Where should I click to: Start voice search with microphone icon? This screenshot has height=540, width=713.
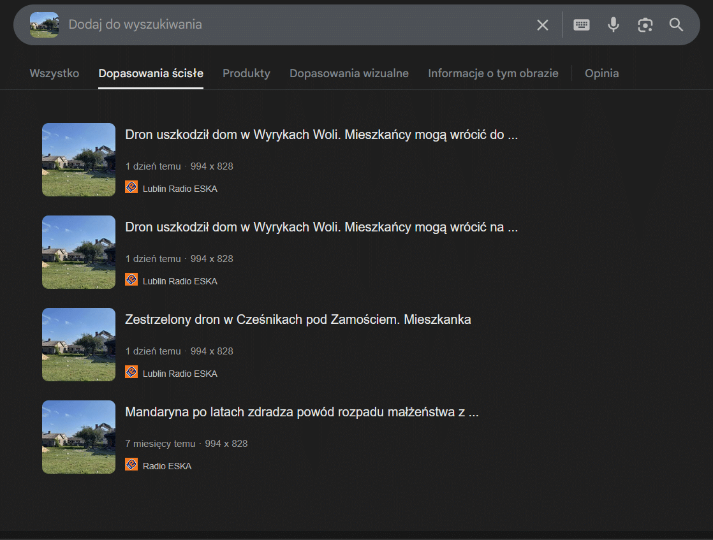pos(613,25)
